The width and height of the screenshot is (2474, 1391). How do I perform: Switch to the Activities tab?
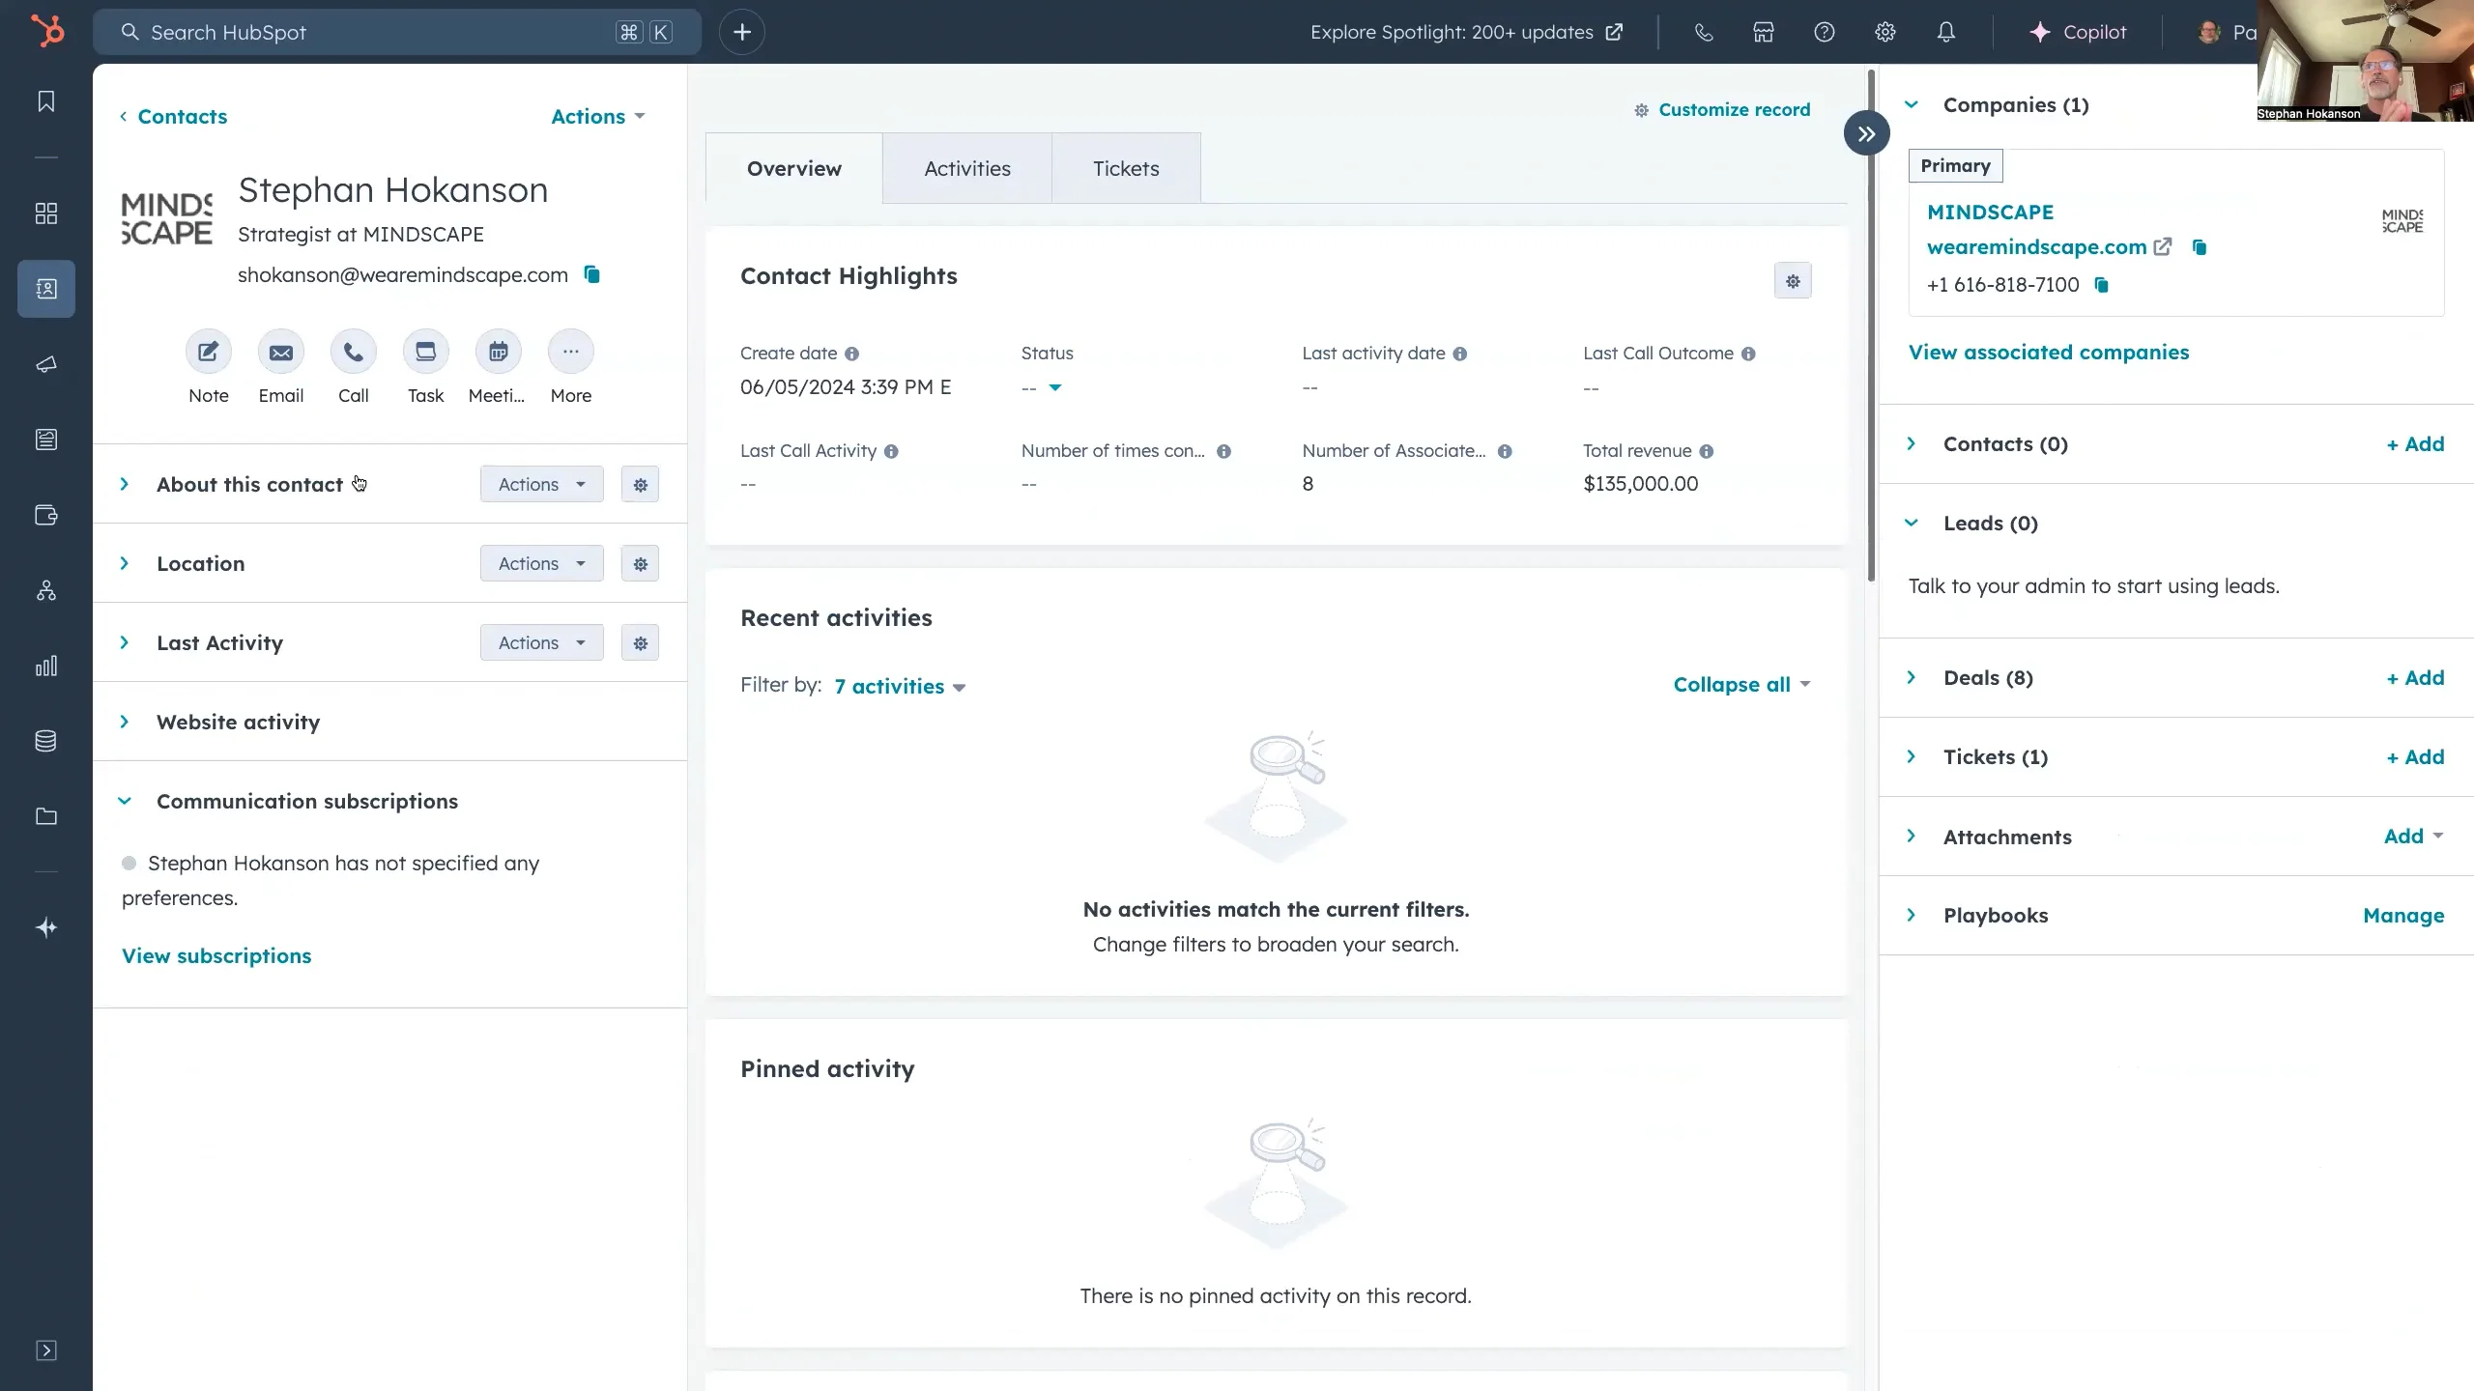(966, 167)
